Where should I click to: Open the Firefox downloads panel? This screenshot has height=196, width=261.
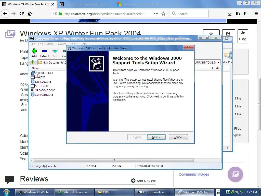[x=230, y=14]
